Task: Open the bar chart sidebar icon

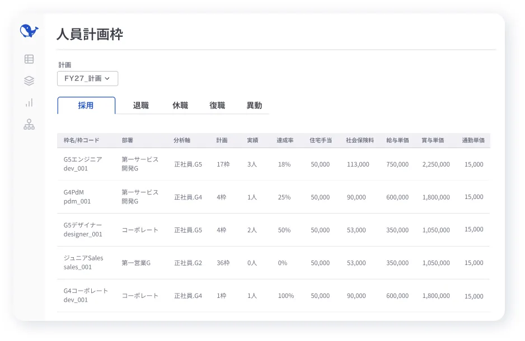Action: tap(29, 103)
